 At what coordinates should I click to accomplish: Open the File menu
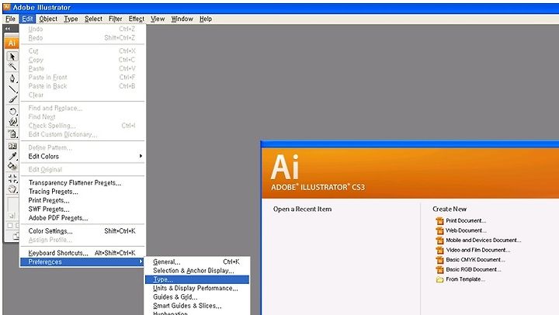click(x=10, y=19)
